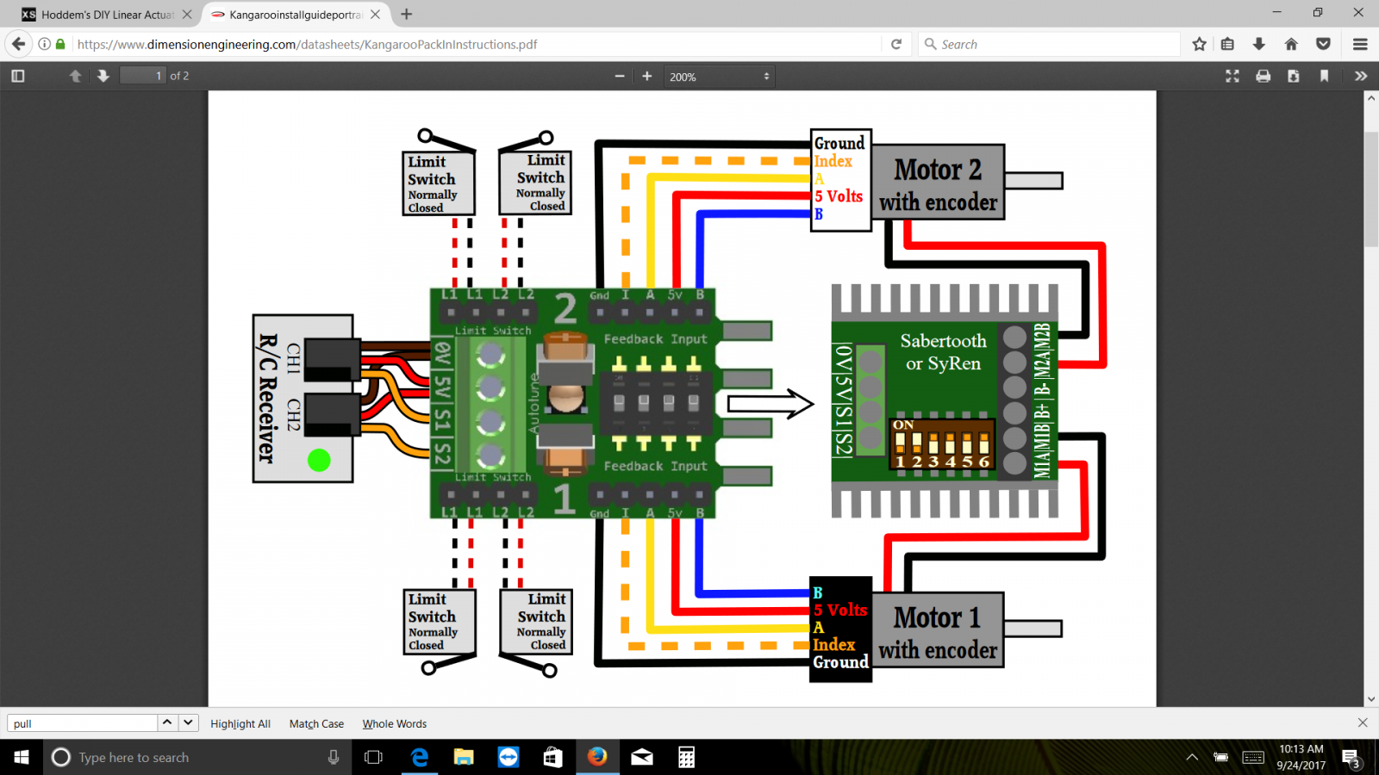Click the PDF vertical scrollbar thumb
This screenshot has height=775, width=1379.
tap(1371, 190)
